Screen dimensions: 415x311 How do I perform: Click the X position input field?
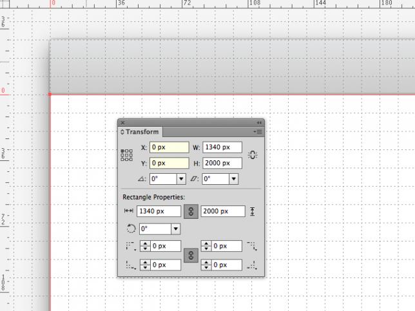(169, 147)
